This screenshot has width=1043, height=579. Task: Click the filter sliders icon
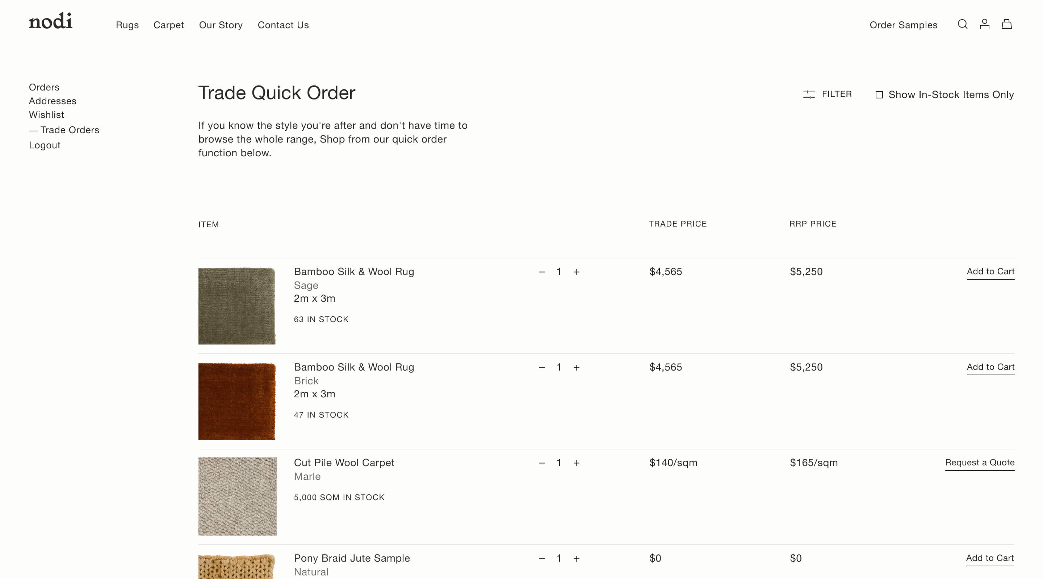(x=809, y=95)
